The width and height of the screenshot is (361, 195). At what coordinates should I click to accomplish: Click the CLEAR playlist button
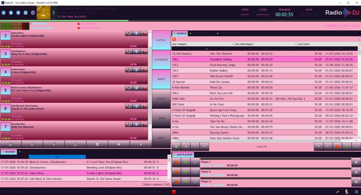pyautogui.click(x=161, y=118)
